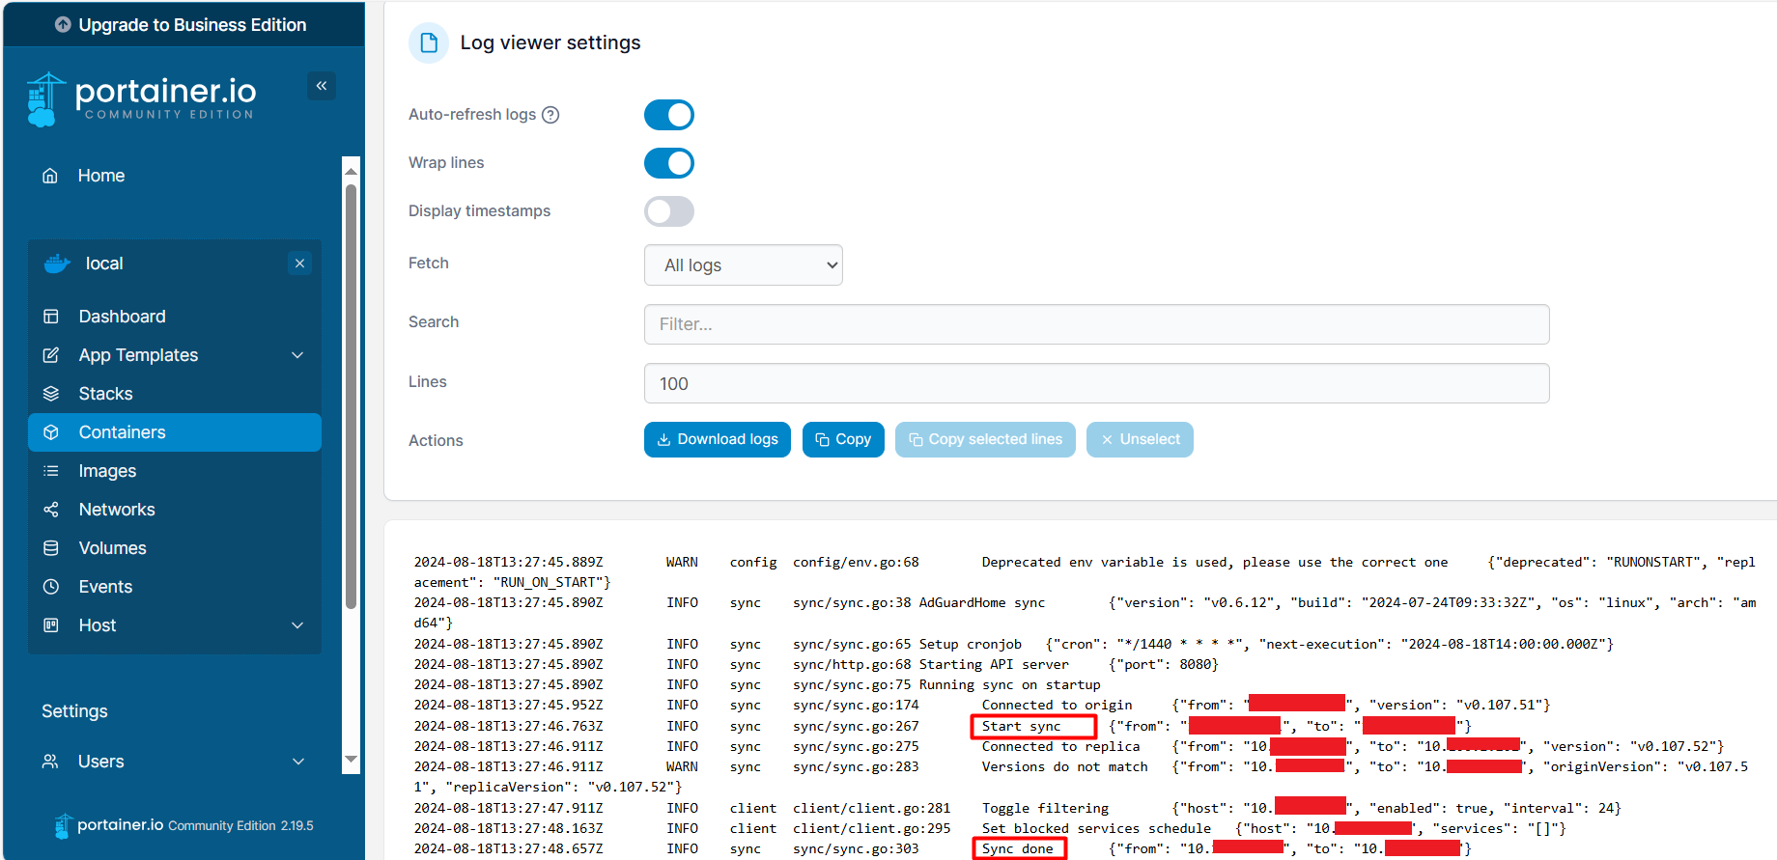The height and width of the screenshot is (860, 1777).
Task: Click the Events clock icon
Action: click(x=51, y=587)
